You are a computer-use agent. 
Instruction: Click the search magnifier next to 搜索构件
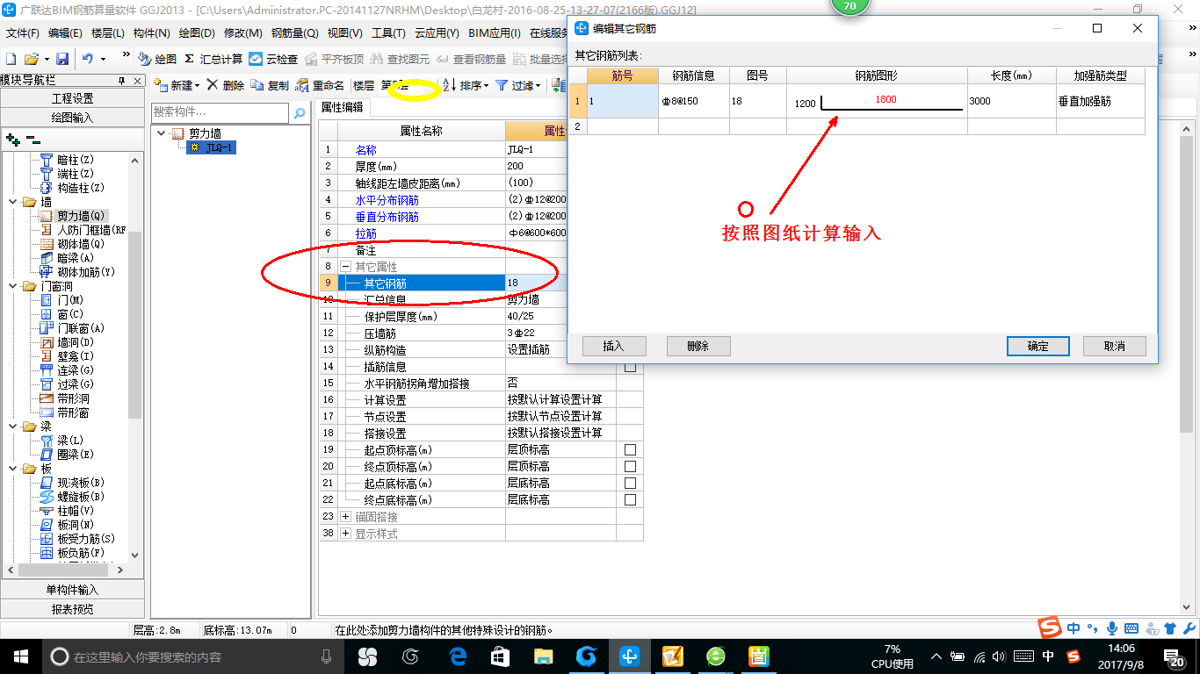300,112
